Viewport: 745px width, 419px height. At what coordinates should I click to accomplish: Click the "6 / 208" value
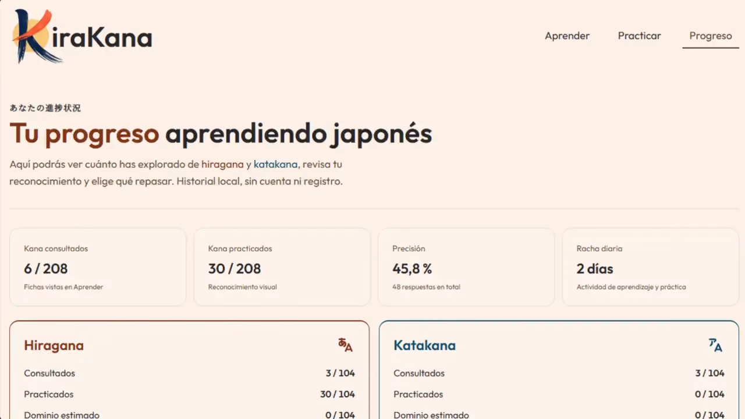click(46, 268)
